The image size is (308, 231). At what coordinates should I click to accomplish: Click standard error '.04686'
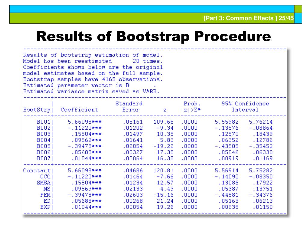click(133, 171)
